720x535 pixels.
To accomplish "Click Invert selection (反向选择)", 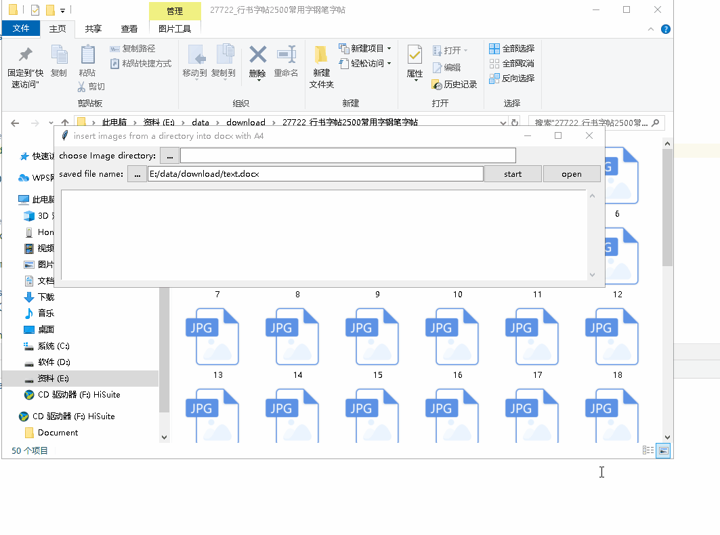I will point(512,78).
